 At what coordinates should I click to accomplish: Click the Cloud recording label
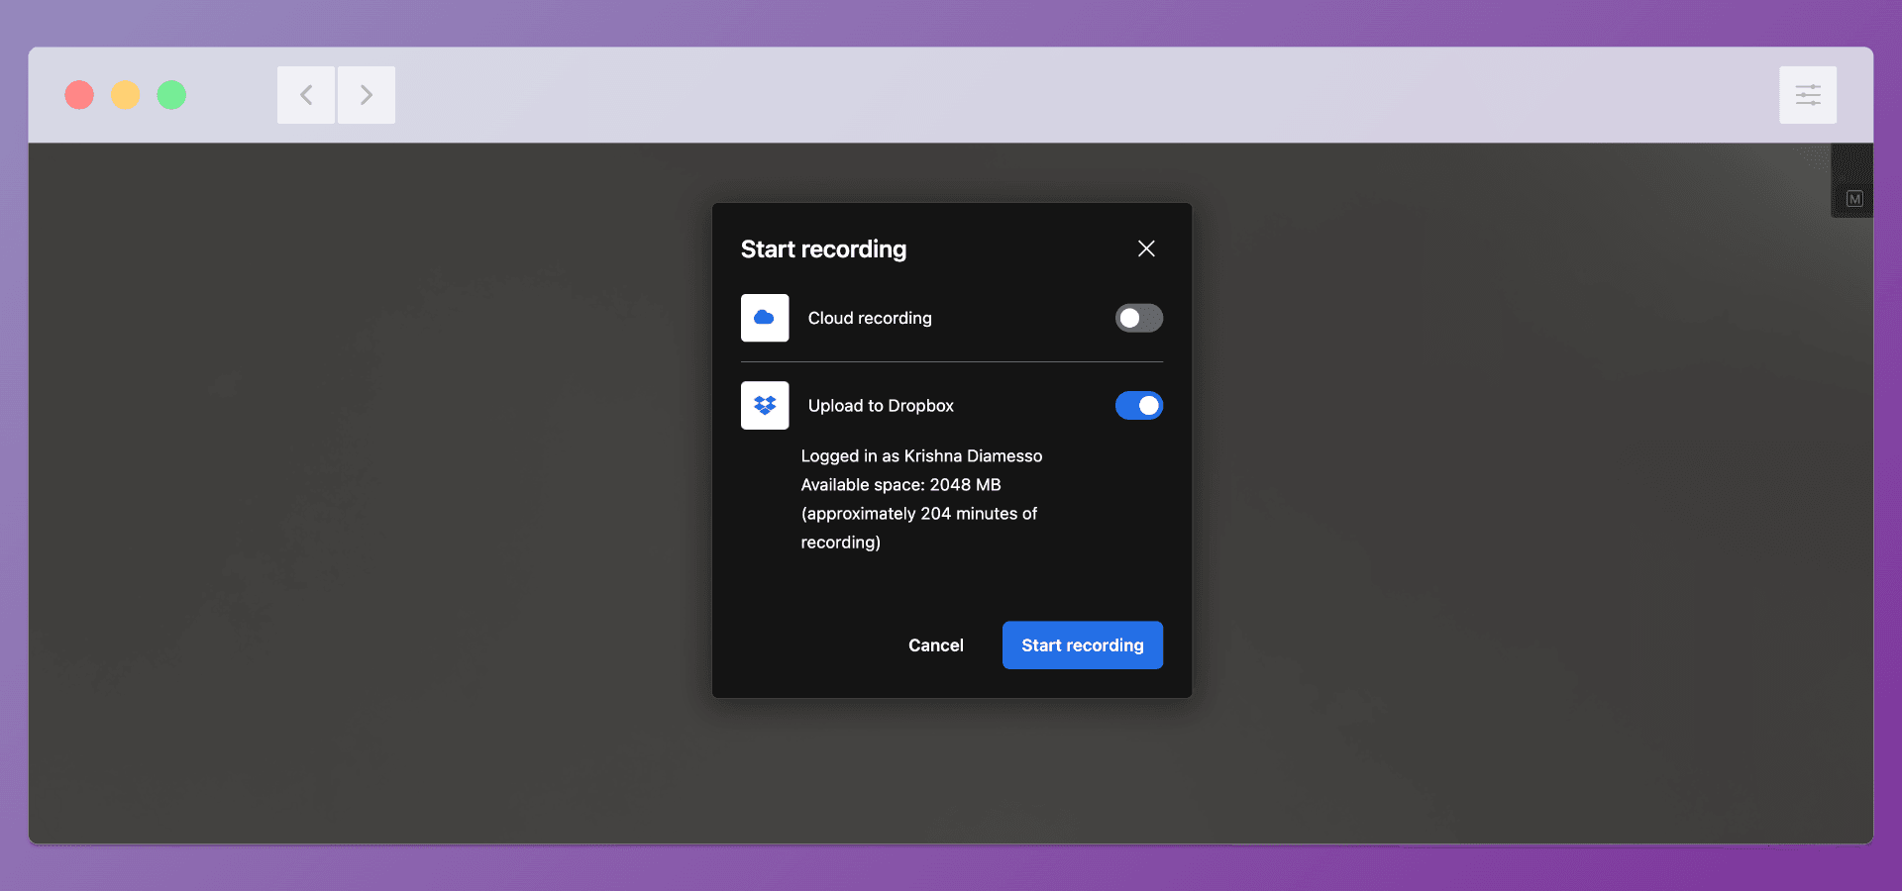[869, 318]
